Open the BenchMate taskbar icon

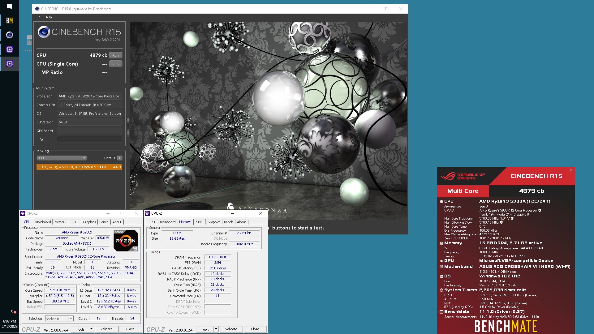[x=9, y=20]
